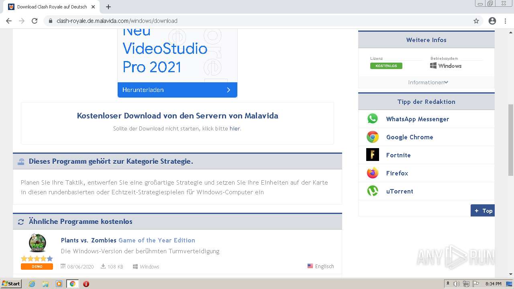The width and height of the screenshot is (514, 289).
Task: Open a new browser tab
Action: point(108,7)
